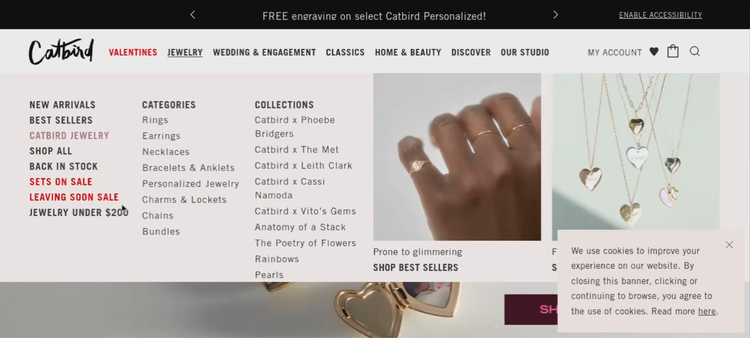Select Rings under Categories

click(155, 120)
